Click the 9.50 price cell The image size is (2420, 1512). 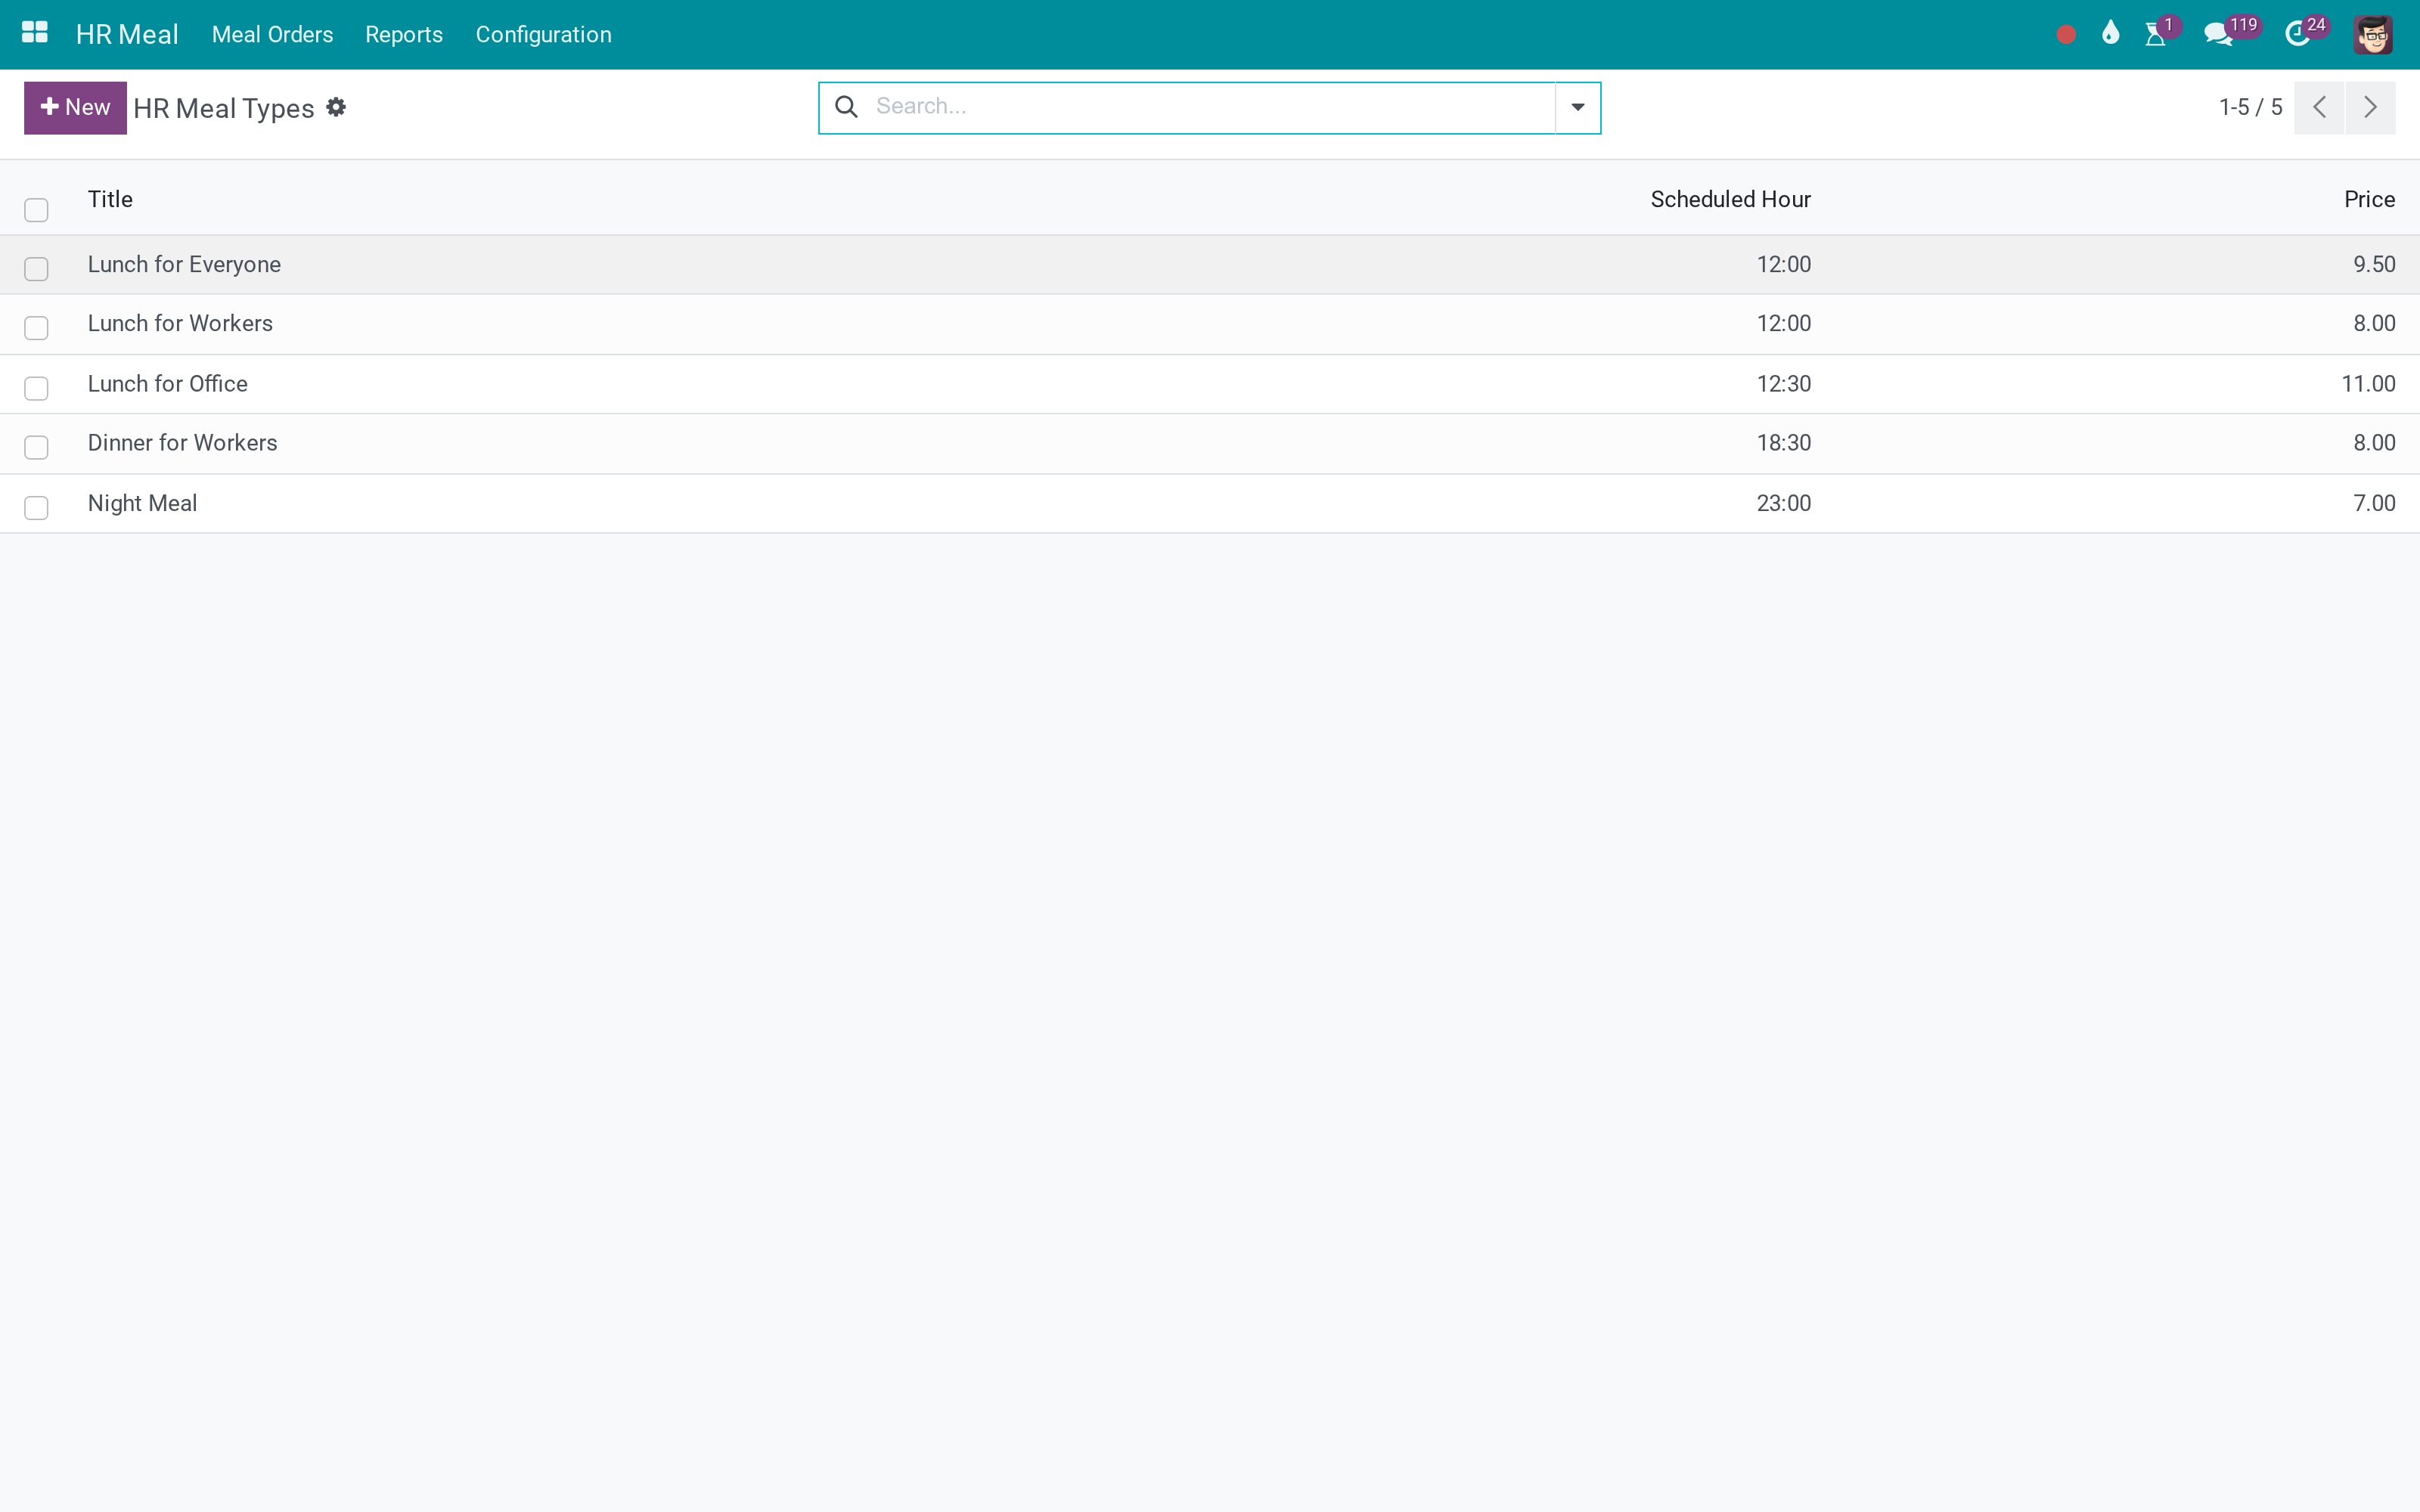pyautogui.click(x=2374, y=264)
